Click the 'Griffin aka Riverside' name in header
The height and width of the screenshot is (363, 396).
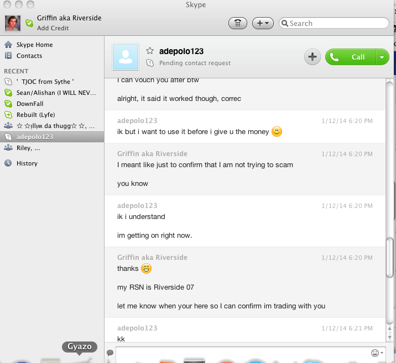click(x=69, y=18)
